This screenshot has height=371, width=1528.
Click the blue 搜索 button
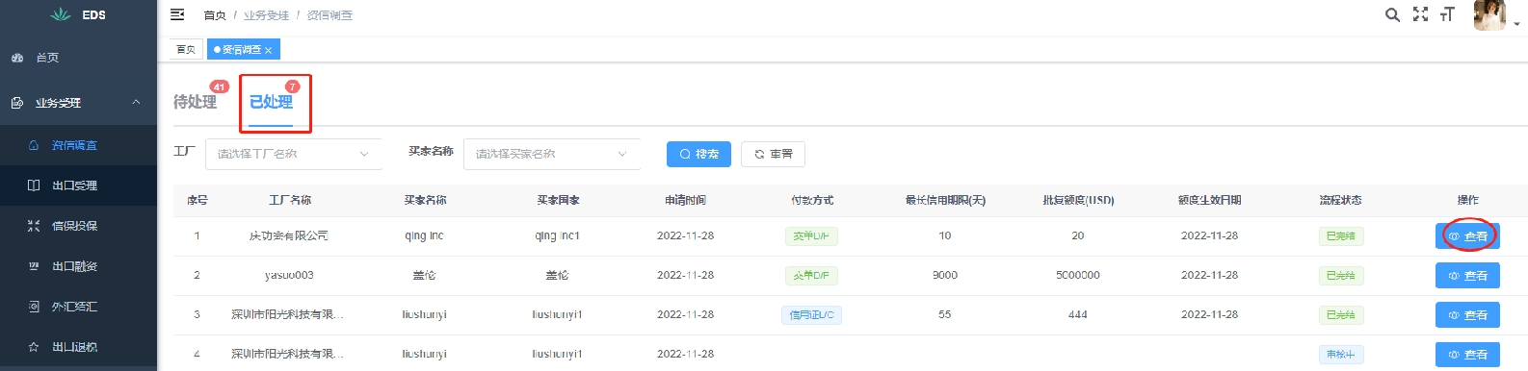click(698, 154)
